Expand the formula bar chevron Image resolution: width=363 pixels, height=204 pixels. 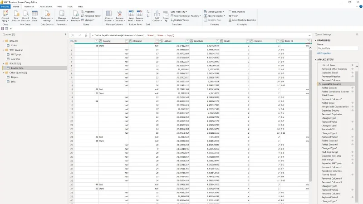point(309,35)
